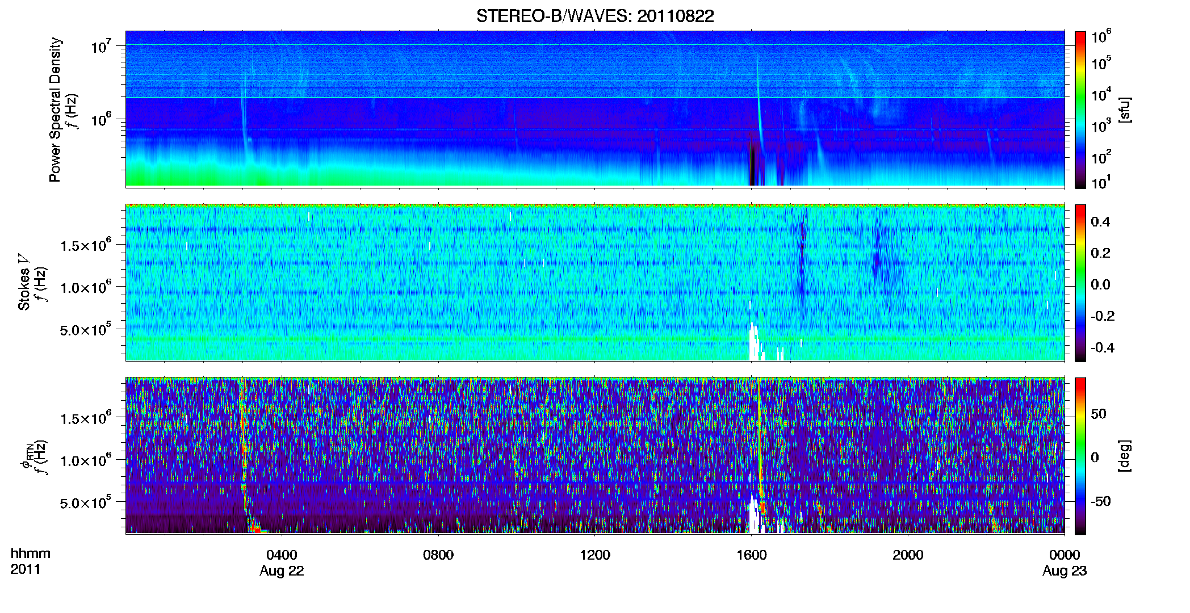
Task: Click the 5.0×10⁵ tick of the φRTN panel
Action: pyautogui.click(x=85, y=503)
